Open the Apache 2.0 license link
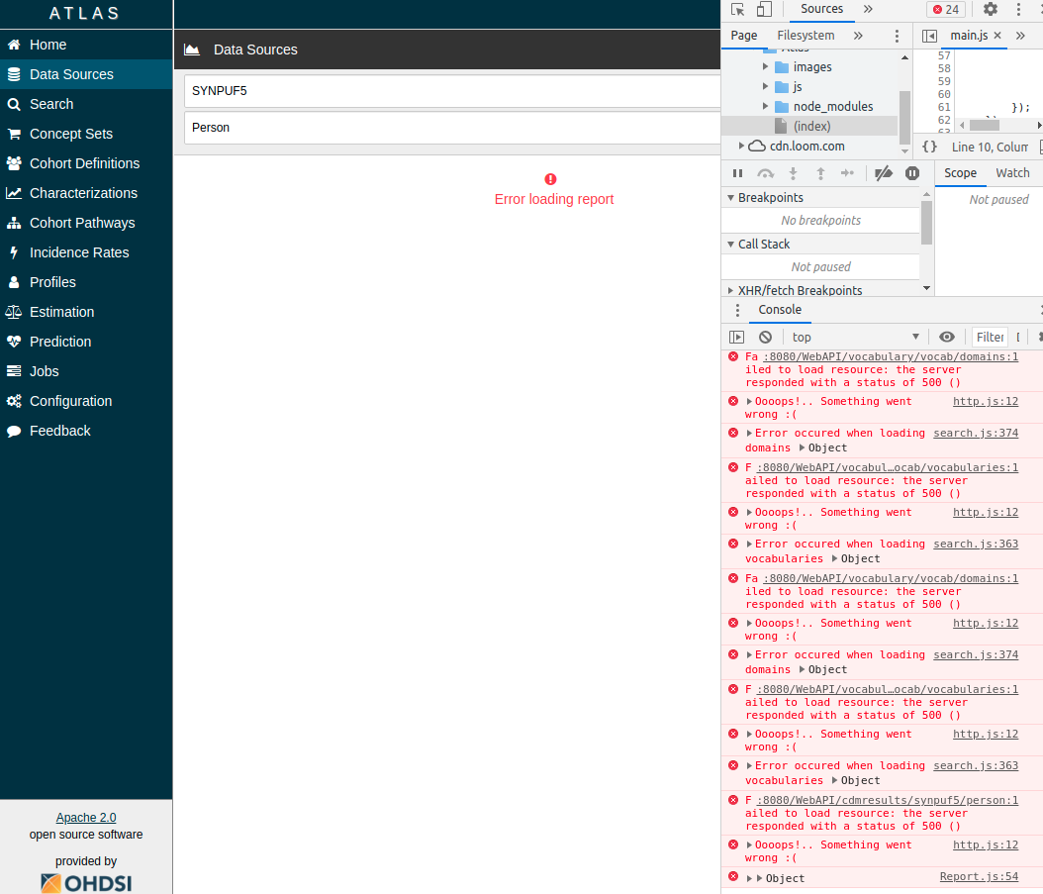This screenshot has width=1043, height=894. (x=85, y=817)
